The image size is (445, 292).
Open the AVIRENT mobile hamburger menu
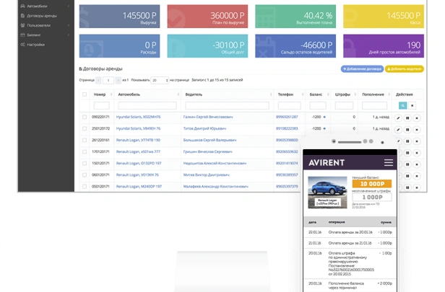coord(389,163)
